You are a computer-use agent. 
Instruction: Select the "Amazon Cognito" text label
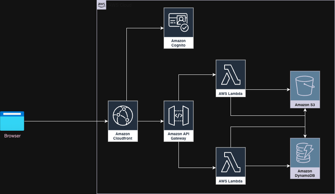click(178, 43)
